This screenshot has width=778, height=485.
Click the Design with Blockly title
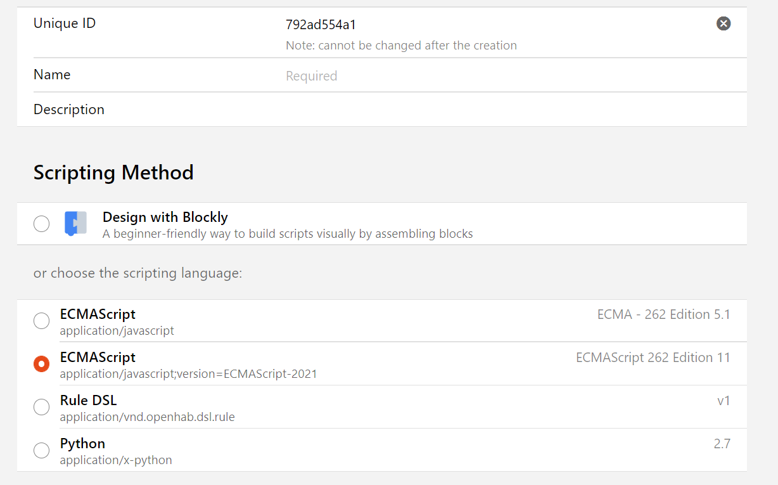pos(165,217)
